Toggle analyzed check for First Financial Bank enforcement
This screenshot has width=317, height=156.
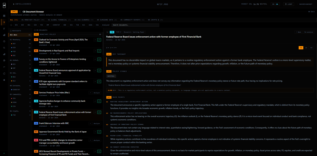click(99, 112)
